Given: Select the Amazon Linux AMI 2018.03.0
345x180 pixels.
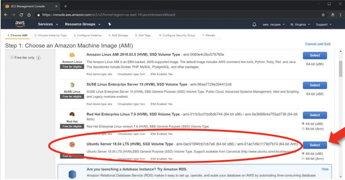Looking at the screenshot, I should [x=315, y=55].
